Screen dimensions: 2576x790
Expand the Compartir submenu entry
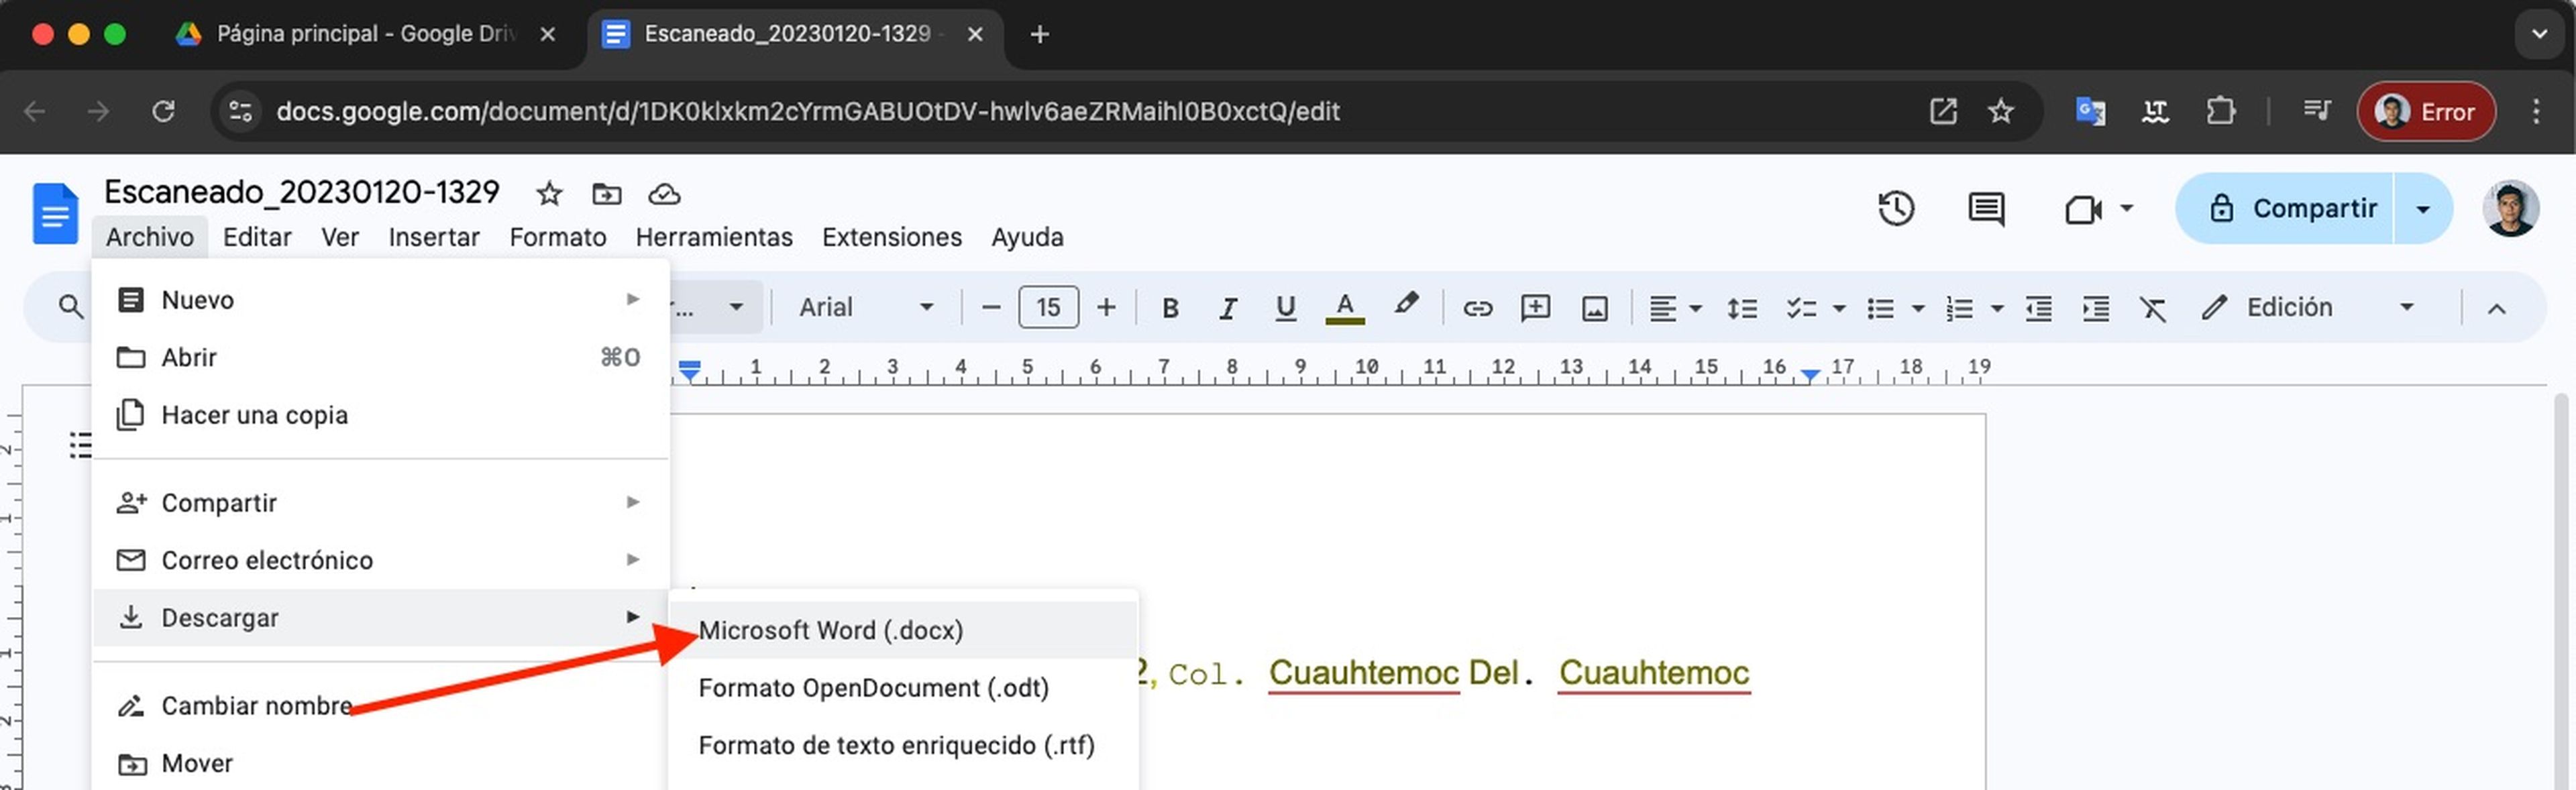point(380,502)
